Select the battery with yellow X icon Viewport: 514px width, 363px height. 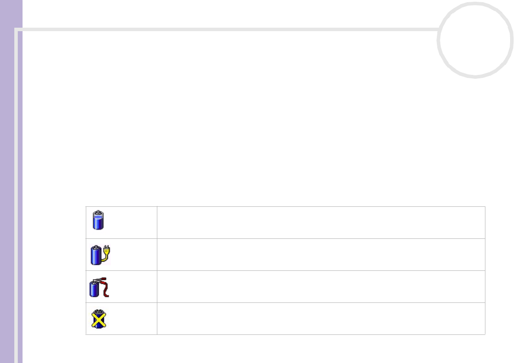click(x=99, y=319)
